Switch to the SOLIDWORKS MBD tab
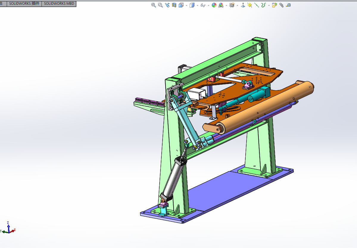 59,4
